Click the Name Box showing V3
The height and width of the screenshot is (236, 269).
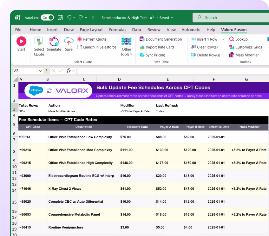25,71
